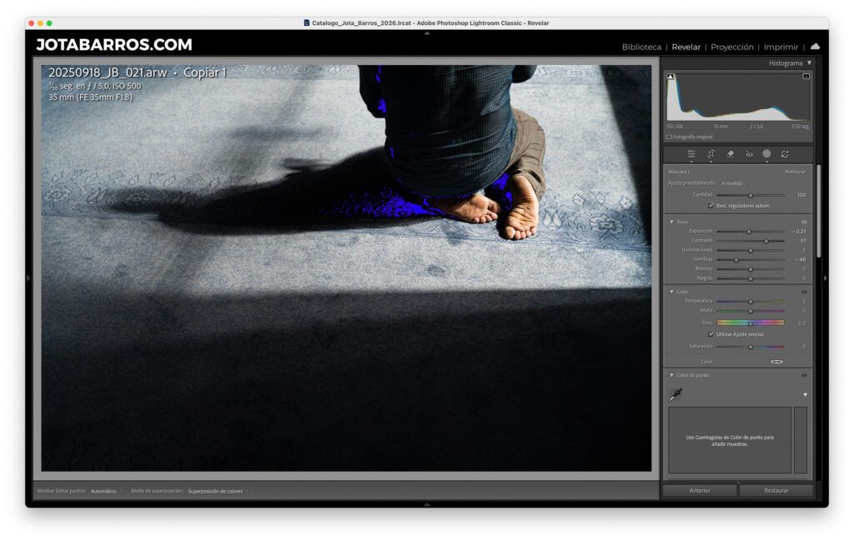Collapse the Tono section triangle
Viewport: 854px width, 541px height.
coord(671,222)
